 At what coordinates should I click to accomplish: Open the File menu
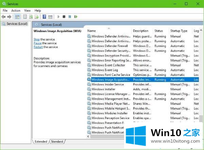click(5, 11)
